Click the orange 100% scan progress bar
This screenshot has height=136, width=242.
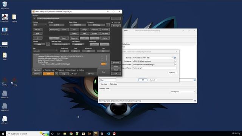(48, 74)
